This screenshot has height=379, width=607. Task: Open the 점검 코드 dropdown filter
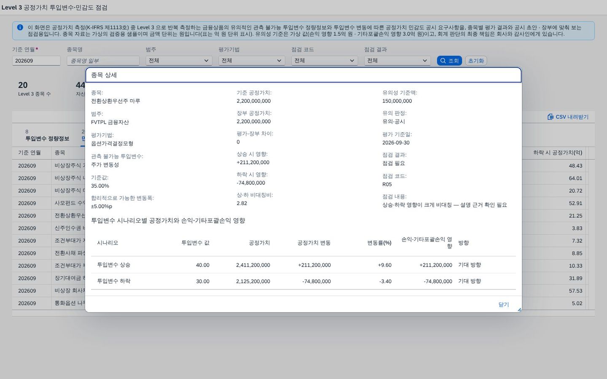click(325, 61)
